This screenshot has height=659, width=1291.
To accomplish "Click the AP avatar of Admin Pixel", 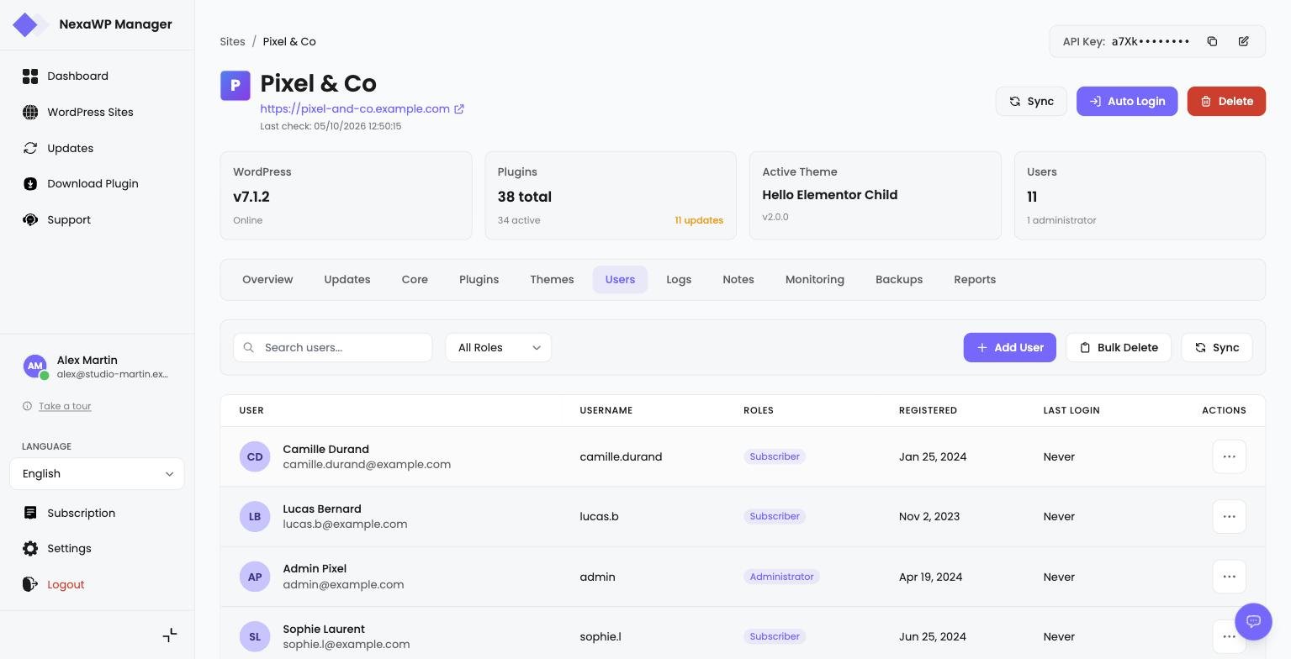I will click(255, 577).
